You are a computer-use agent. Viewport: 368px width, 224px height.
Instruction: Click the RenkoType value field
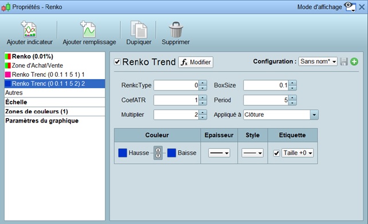(176, 85)
